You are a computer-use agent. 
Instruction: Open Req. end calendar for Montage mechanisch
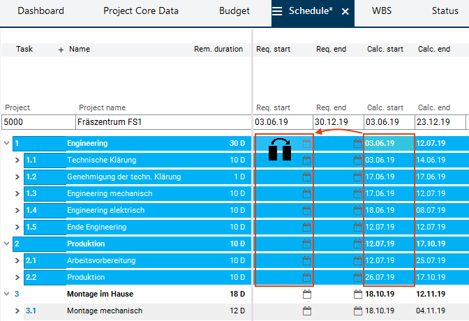pos(358,311)
